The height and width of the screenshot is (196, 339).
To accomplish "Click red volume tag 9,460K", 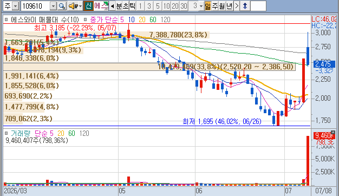I will tap(324, 136).
